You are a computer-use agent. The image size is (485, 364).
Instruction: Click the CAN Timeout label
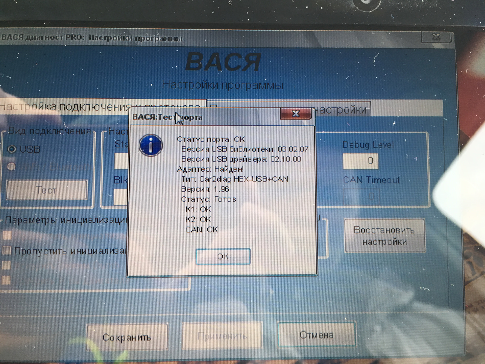tap(371, 180)
